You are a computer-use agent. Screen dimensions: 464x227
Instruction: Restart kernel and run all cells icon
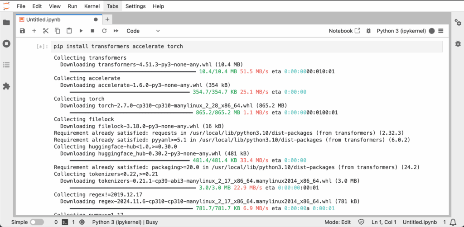pyautogui.click(x=116, y=31)
